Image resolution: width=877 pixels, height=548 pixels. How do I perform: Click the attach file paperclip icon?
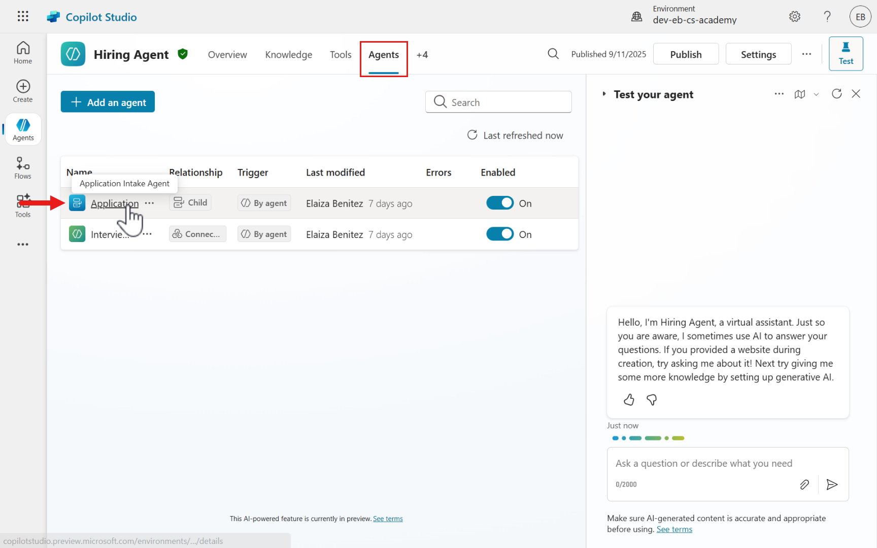coord(804,485)
